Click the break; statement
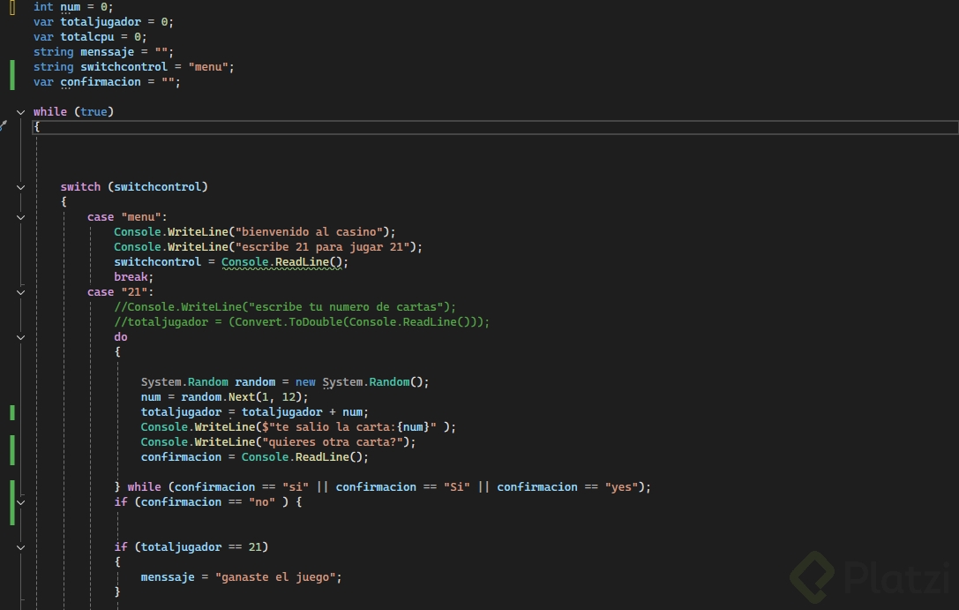Viewport: 959px width, 610px height. tap(134, 277)
